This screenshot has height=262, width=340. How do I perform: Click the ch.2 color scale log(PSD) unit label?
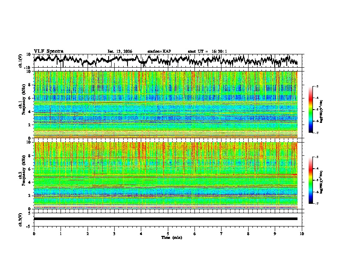pyautogui.click(x=322, y=182)
